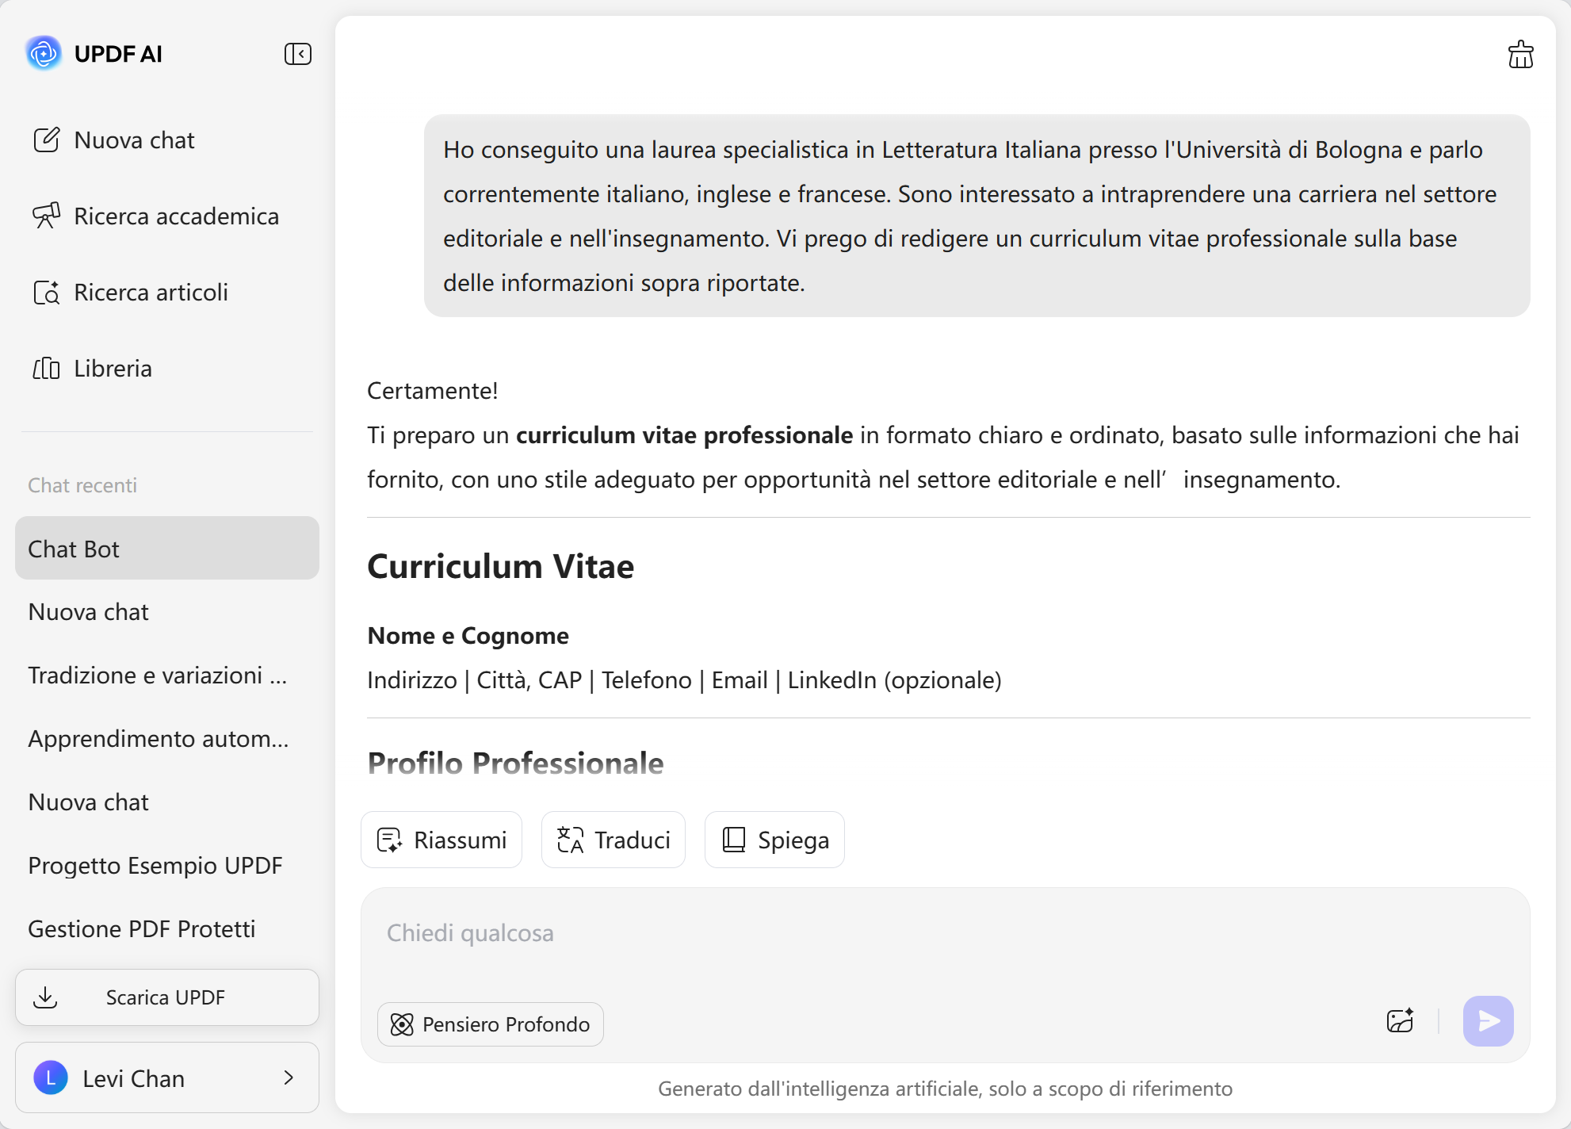The image size is (1571, 1129).
Task: Click the Riassumi button
Action: pos(441,840)
